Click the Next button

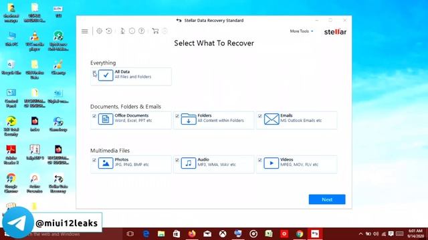327,199
